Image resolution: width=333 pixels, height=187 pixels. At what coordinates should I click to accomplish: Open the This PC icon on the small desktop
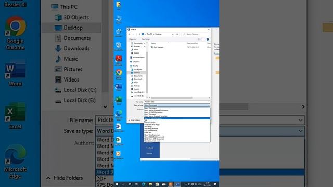point(119,20)
